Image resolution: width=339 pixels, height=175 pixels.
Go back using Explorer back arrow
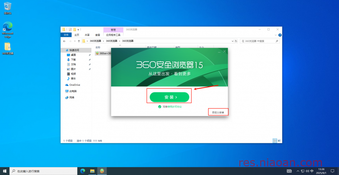point(64,41)
